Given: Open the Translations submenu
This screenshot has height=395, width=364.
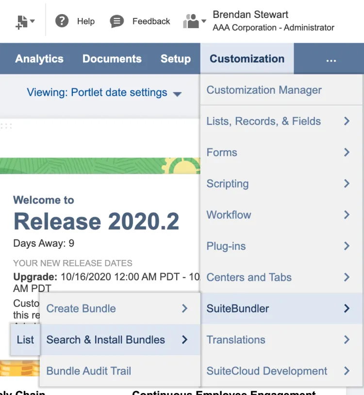Looking at the screenshot, I should [x=281, y=340].
